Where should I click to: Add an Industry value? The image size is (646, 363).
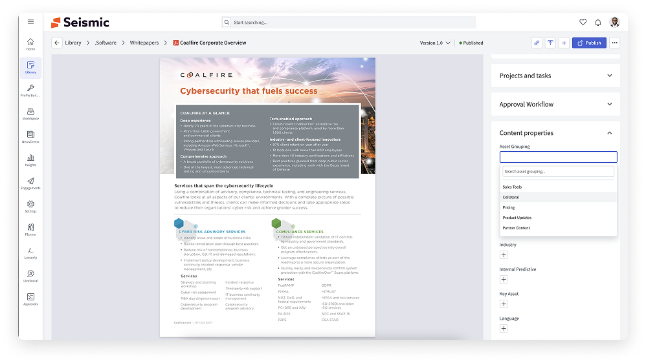coord(504,255)
